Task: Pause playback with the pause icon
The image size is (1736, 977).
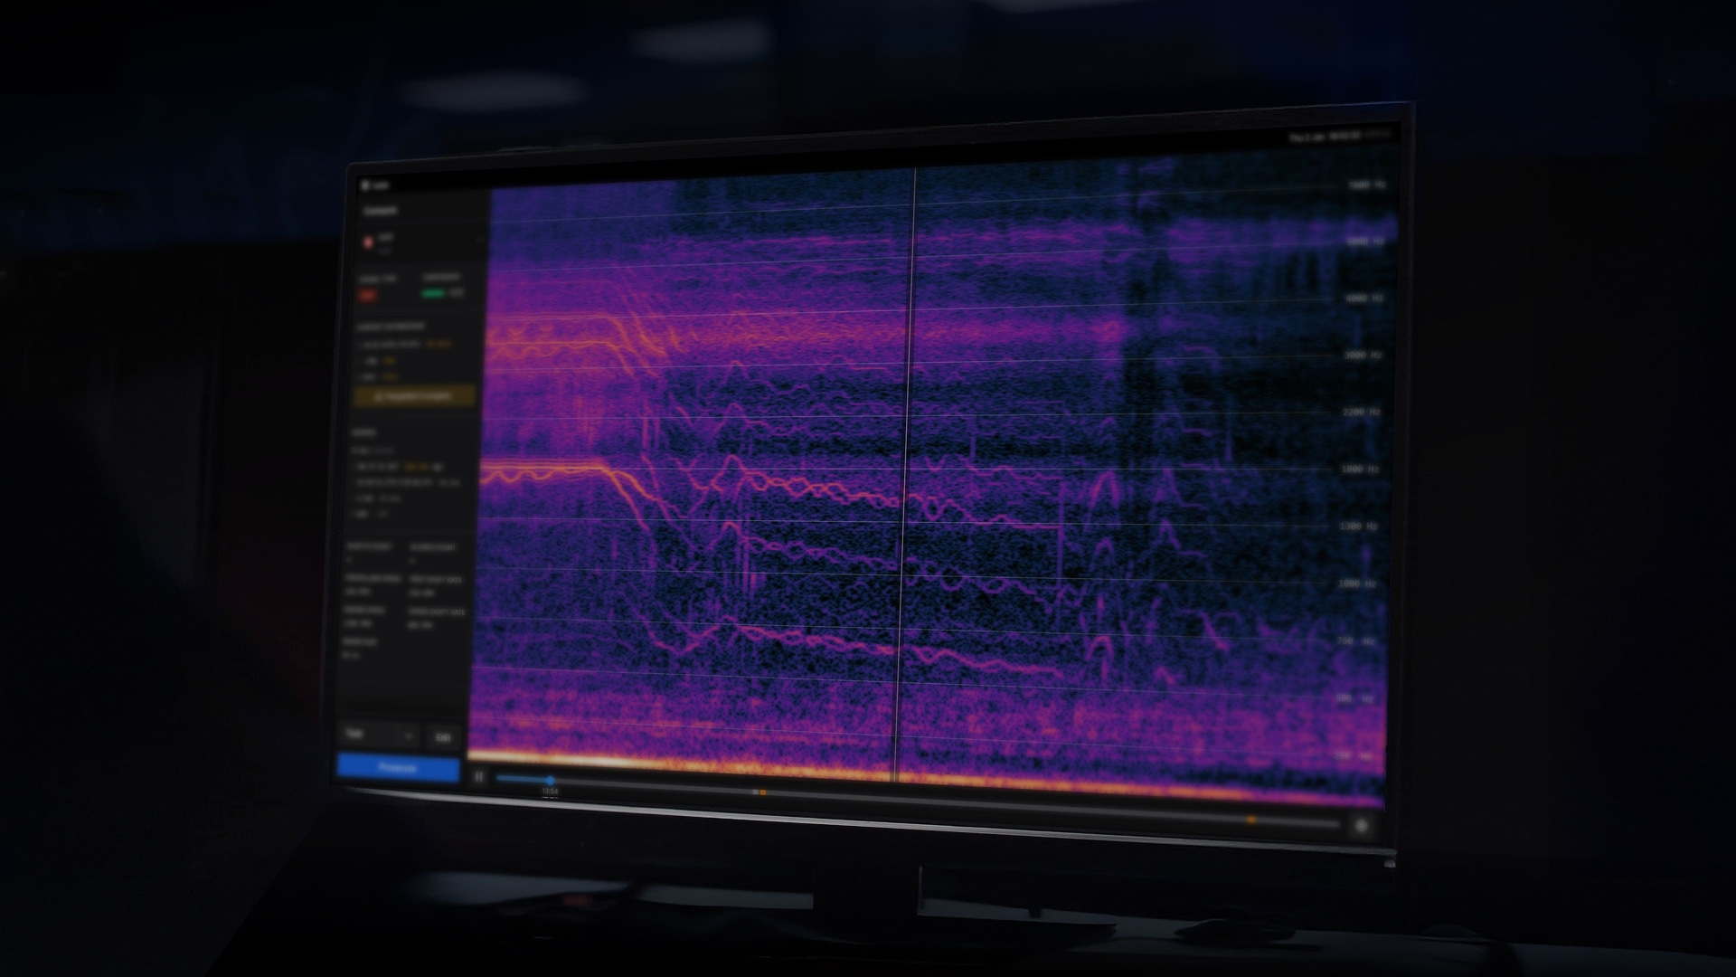Action: coord(479,776)
